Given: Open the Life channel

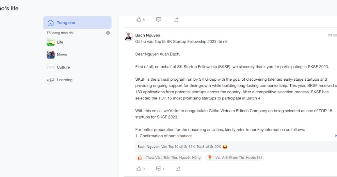Looking at the screenshot, I should click(60, 42).
